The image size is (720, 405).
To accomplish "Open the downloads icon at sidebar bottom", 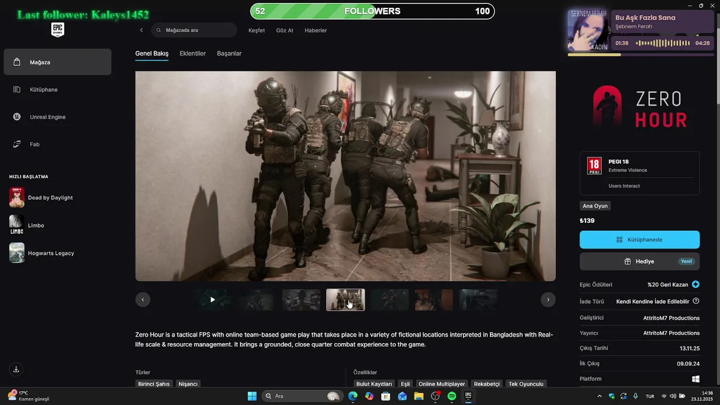I will [x=16, y=370].
